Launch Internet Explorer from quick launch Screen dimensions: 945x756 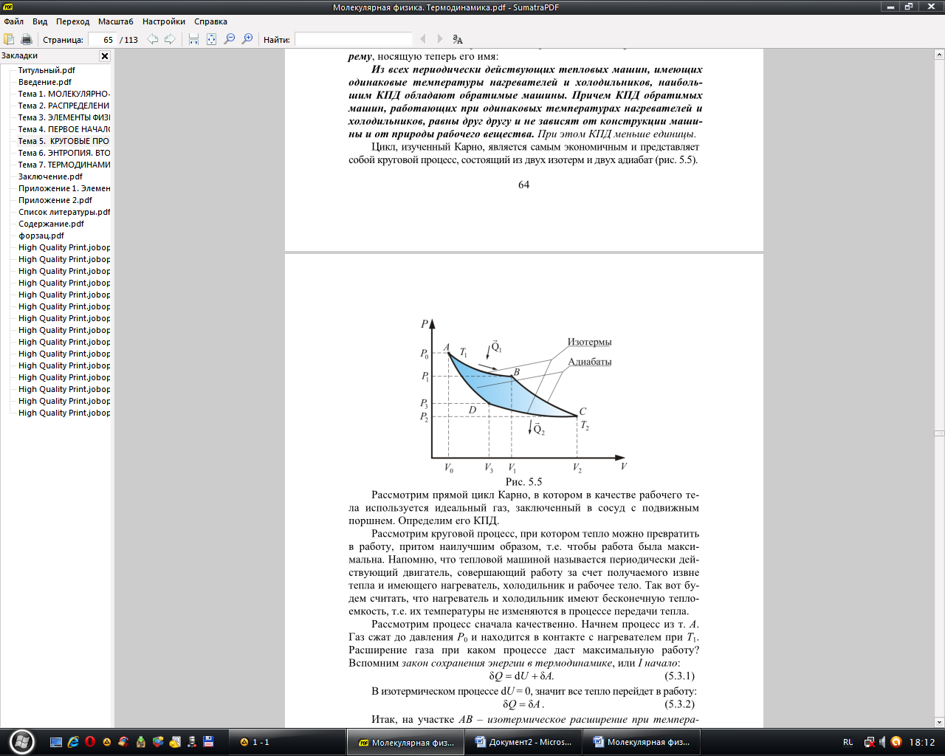click(x=73, y=742)
